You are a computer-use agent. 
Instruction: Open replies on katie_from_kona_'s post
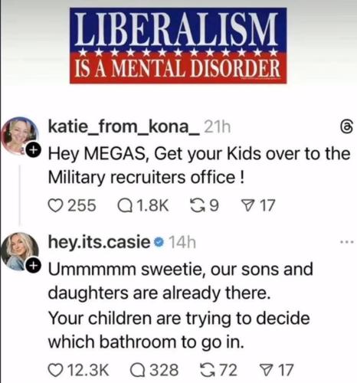coord(125,206)
